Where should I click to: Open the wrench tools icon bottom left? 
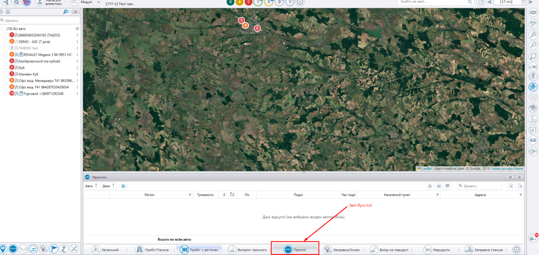(x=74, y=249)
